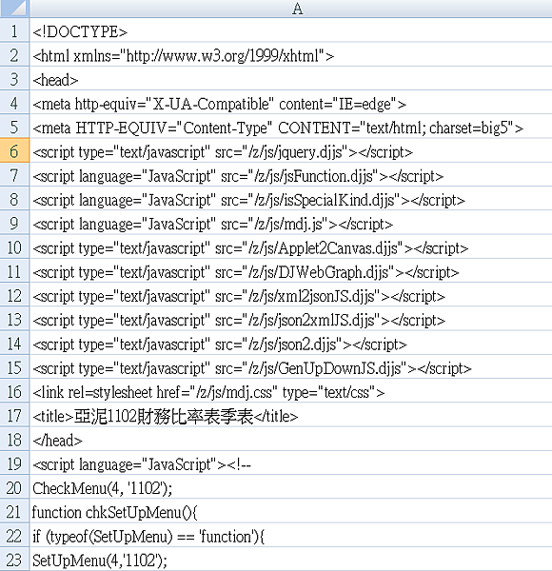Select row 19 header
Viewport: 552px width, 571px height.
tap(14, 463)
